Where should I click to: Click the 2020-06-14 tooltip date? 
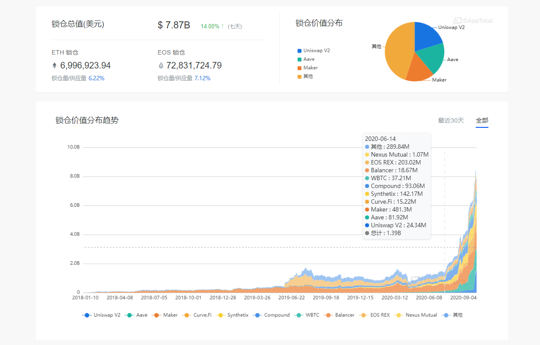[380, 139]
